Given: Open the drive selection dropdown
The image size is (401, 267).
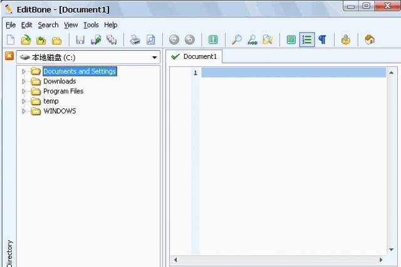Looking at the screenshot, I should (x=155, y=57).
